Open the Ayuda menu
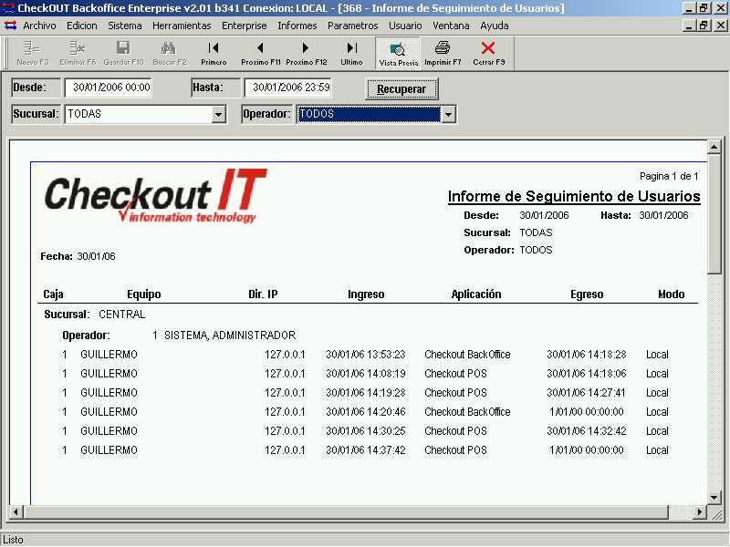 coord(495,26)
